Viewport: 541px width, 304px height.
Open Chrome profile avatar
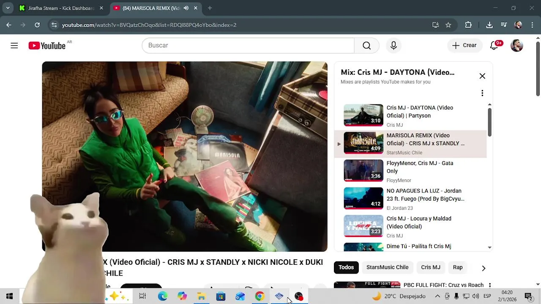(x=518, y=25)
